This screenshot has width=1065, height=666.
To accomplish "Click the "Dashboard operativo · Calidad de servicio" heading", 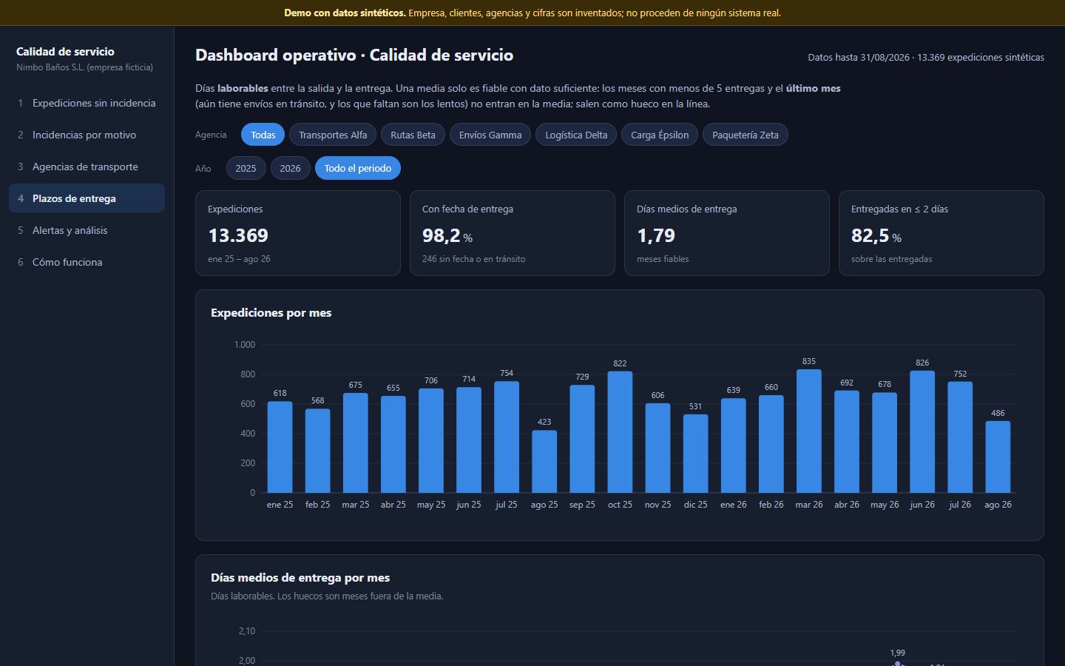I will (x=354, y=55).
